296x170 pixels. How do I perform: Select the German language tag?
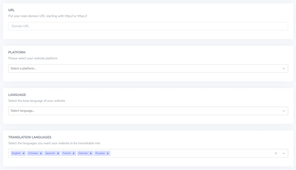pos(83,153)
